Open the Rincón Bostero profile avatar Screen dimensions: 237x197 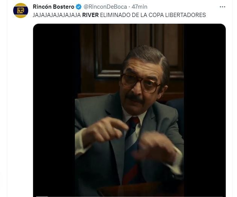tap(21, 11)
